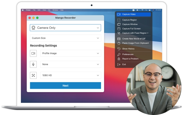Click the film strip icon for GIF
This screenshot has width=183, height=115.
(119, 39)
